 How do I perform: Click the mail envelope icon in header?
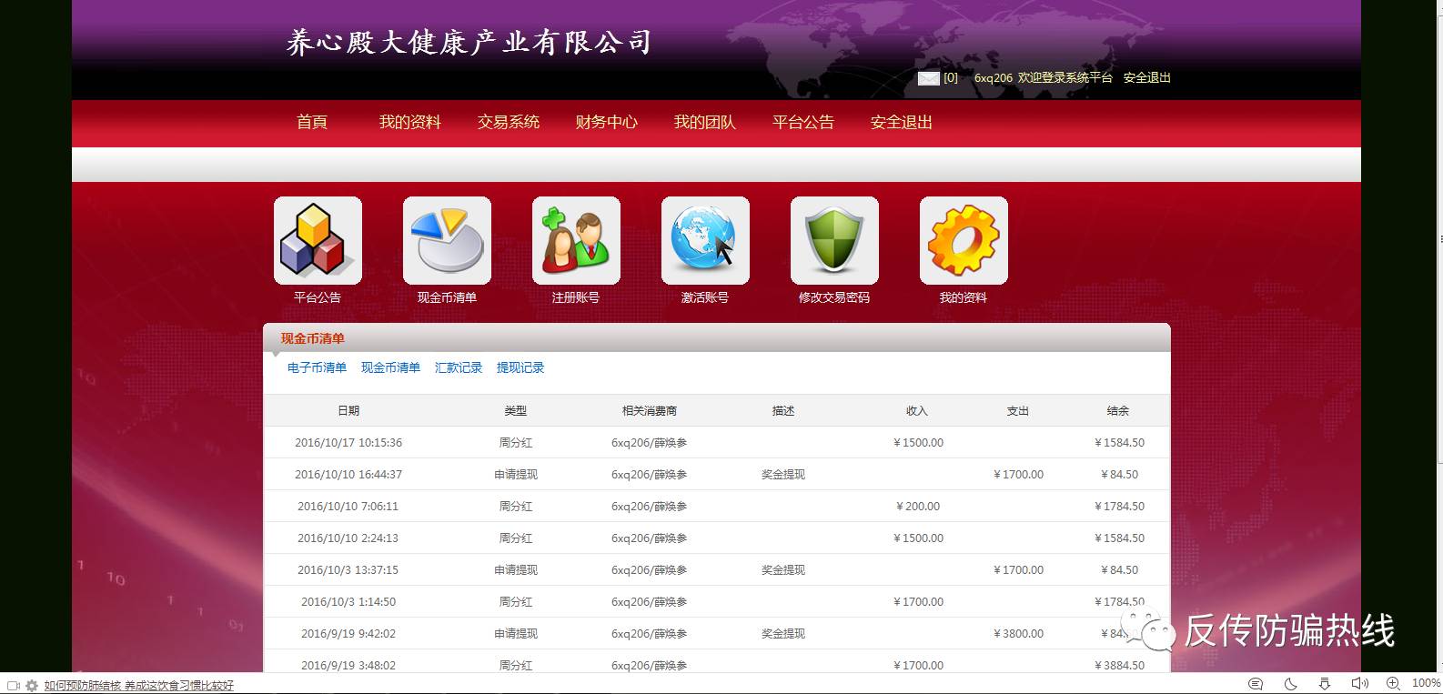928,78
